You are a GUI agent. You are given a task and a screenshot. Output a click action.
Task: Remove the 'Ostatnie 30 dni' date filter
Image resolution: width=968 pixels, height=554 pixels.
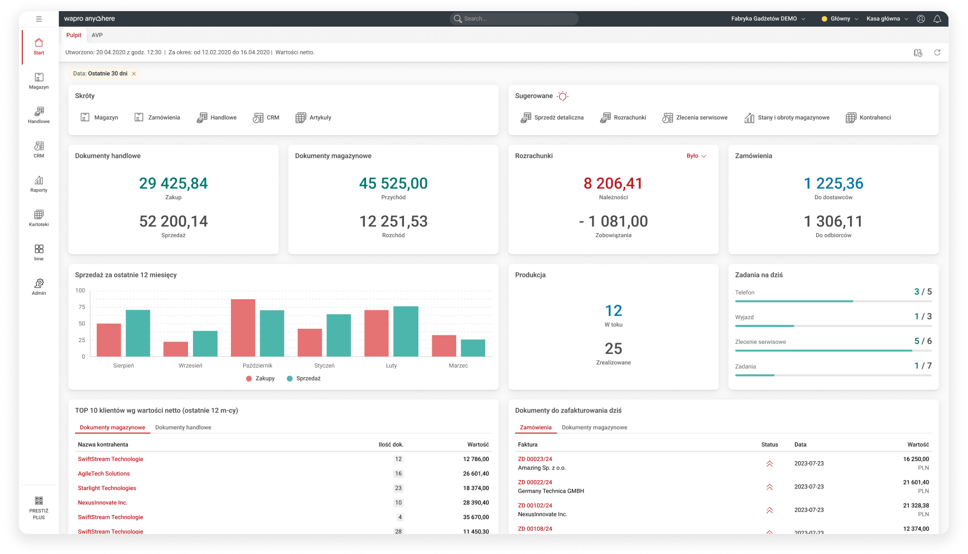coord(134,73)
